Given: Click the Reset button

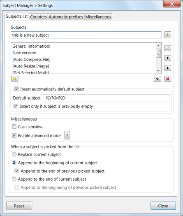Looking at the screenshot, I should click(x=19, y=206).
